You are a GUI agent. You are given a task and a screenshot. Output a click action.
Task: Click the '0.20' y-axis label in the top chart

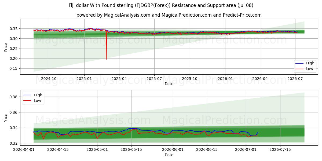(14, 58)
